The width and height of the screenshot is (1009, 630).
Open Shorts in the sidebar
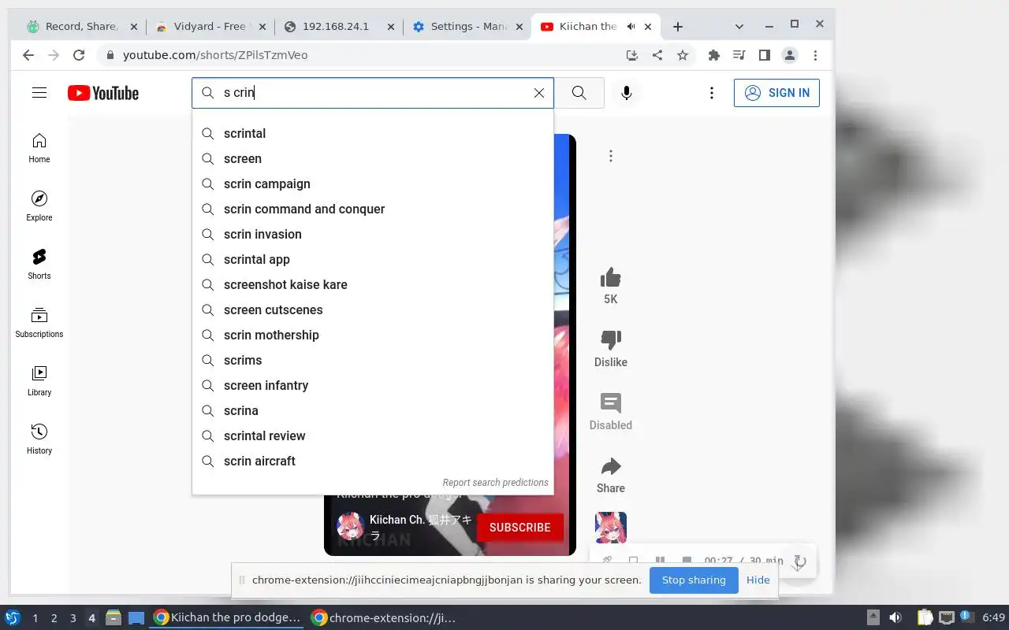pos(39,265)
